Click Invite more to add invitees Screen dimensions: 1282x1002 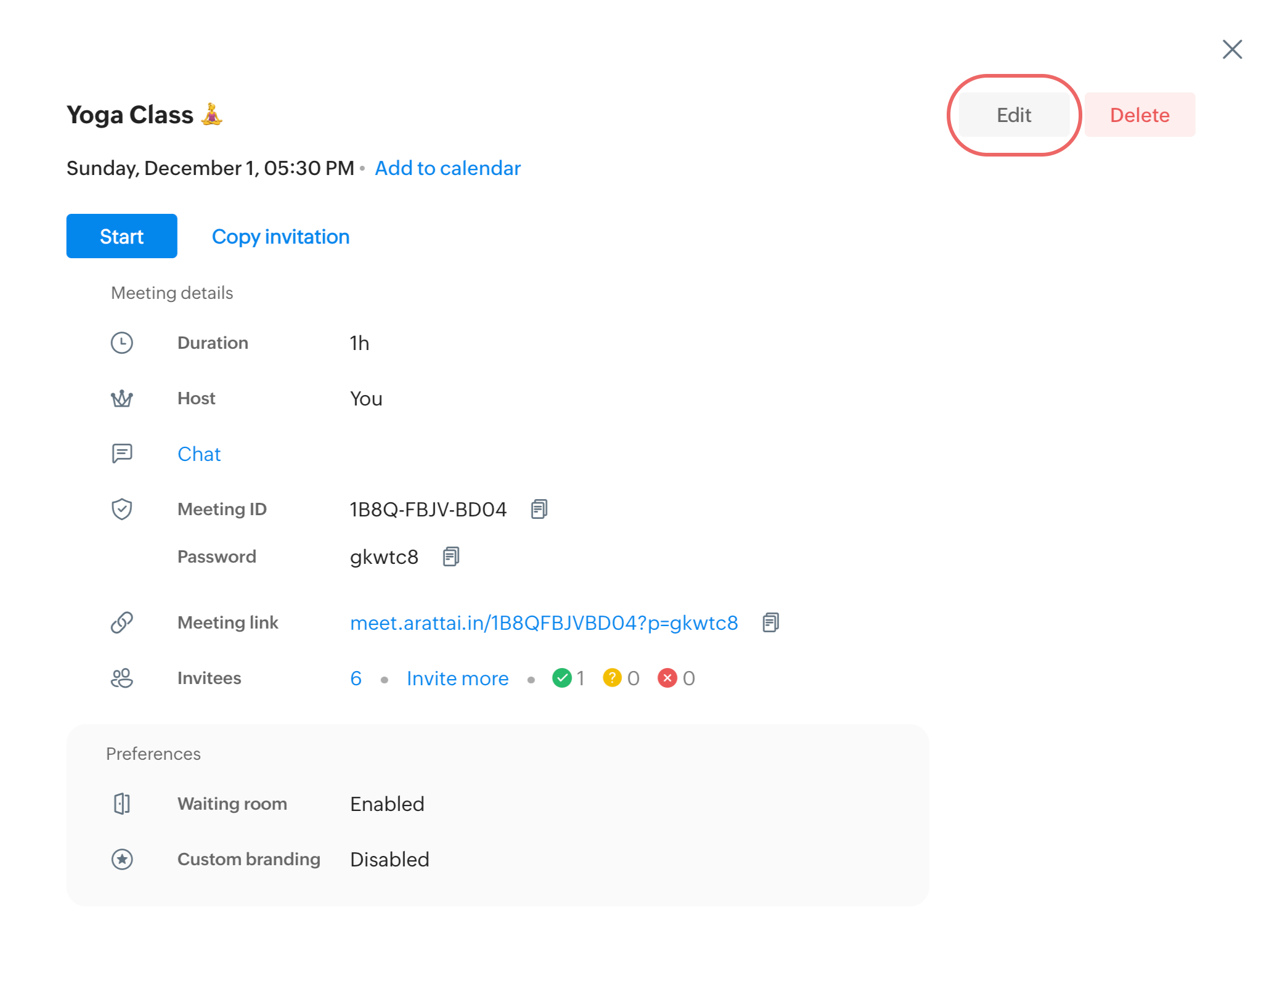pos(457,678)
